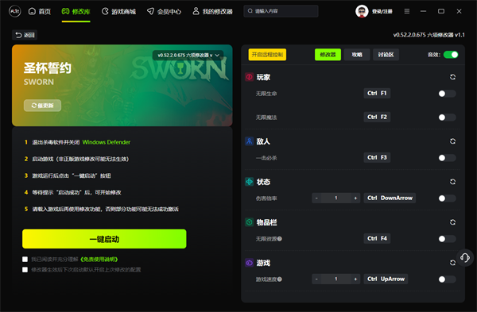
Task: Click 登录/注册 login link
Action: point(382,12)
